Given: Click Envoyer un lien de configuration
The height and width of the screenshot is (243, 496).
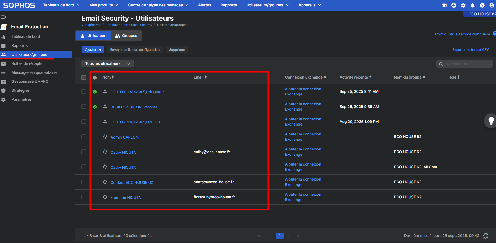Looking at the screenshot, I should coord(135,50).
